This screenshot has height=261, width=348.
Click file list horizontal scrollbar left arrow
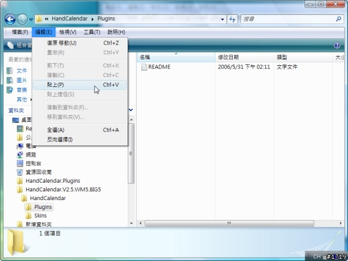140,223
